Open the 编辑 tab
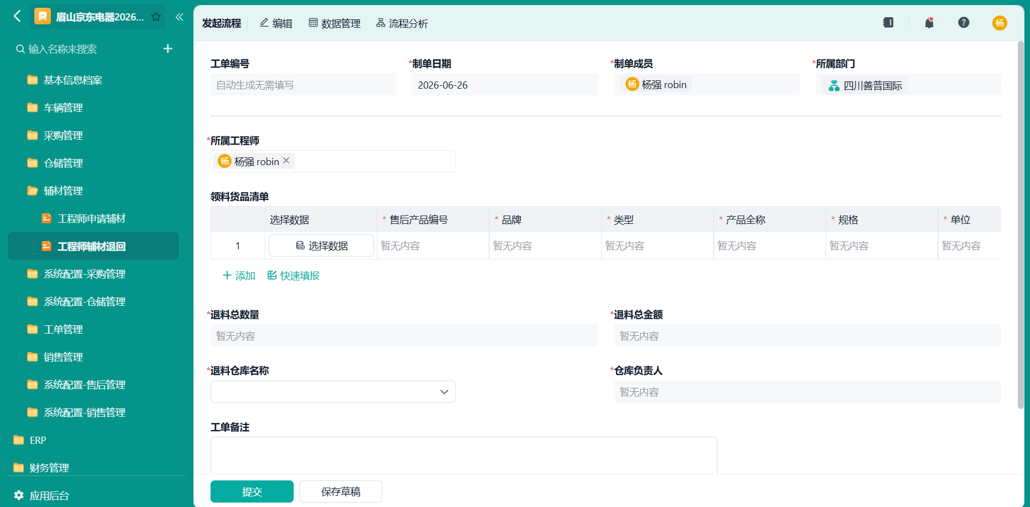1030x507 pixels. click(x=276, y=23)
